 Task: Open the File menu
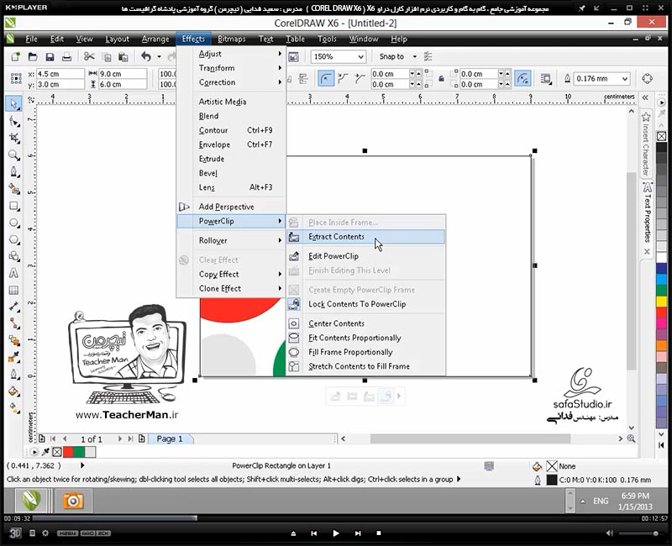click(x=31, y=39)
